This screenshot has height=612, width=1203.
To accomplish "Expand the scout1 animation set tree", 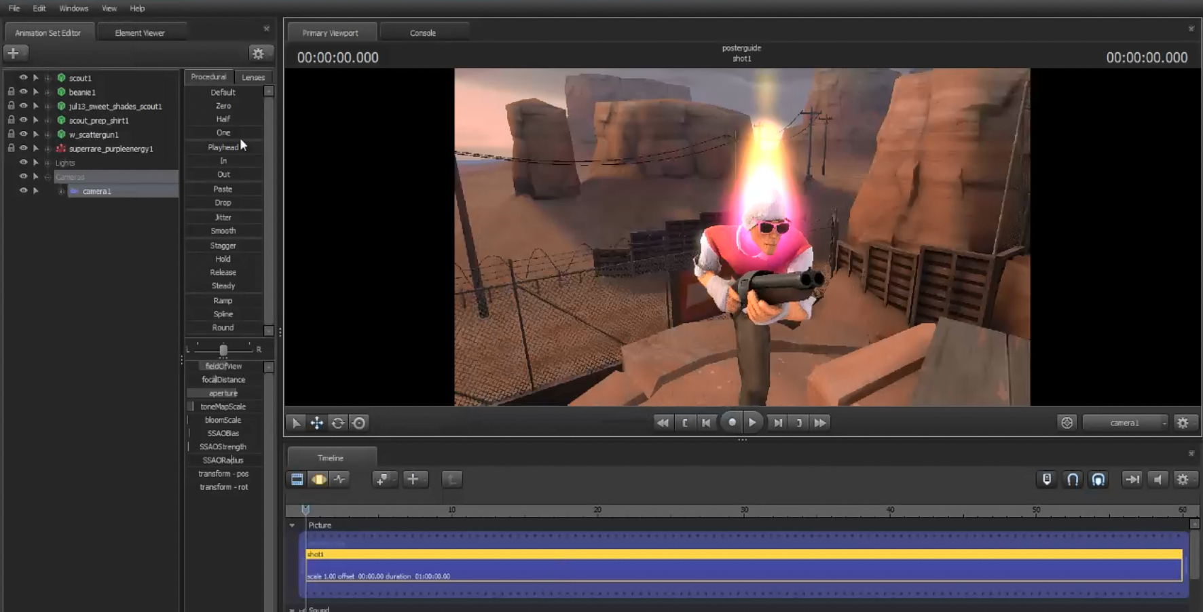I will click(x=48, y=78).
